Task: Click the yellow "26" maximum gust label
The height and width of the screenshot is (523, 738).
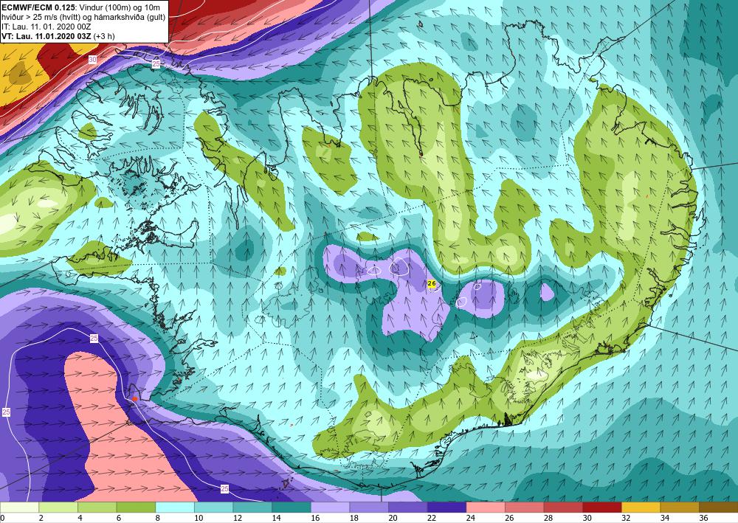Action: tap(432, 283)
